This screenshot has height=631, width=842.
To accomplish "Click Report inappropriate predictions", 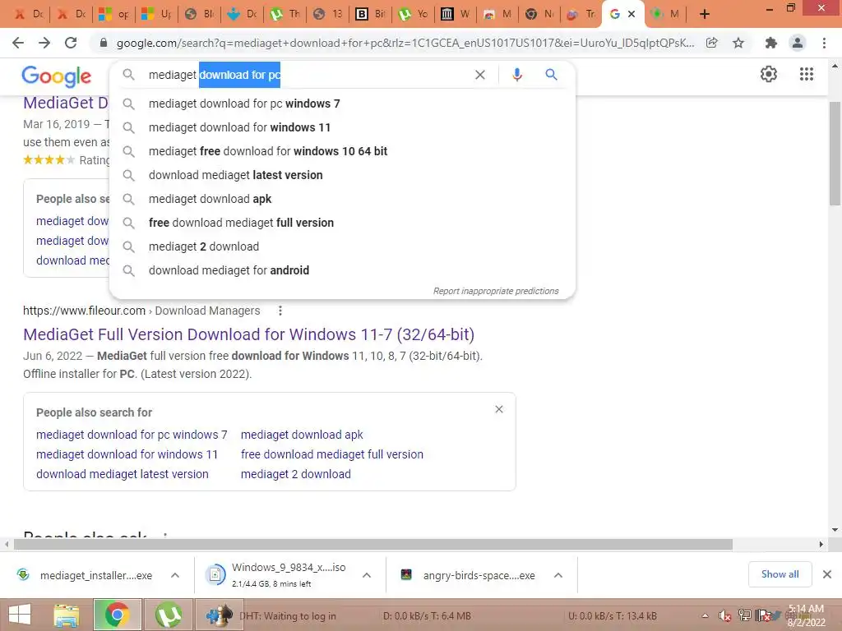I will point(496,291).
